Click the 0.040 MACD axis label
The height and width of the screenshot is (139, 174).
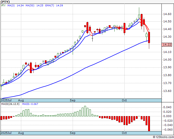point(167,107)
